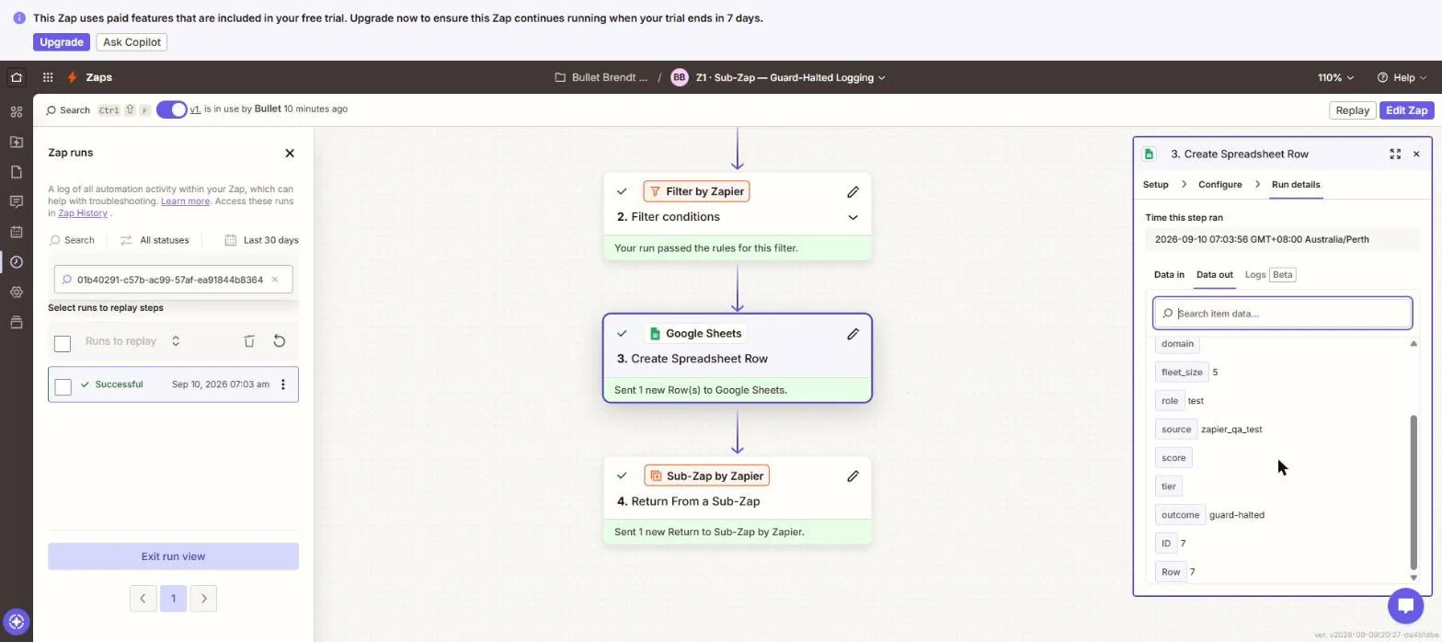1442x642 pixels.
Task: Open the Logs Beta tab
Action: click(x=1269, y=274)
